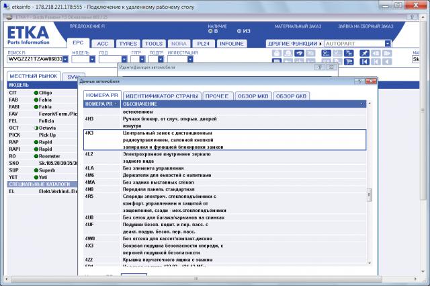This screenshot has height=286, width=430.
Task: Click ЗАЯВКА НА СБОРНЫЙ ЗАКАЗ
Action: click(x=365, y=26)
